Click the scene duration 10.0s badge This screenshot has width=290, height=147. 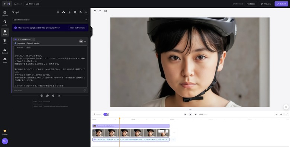[x=161, y=131]
